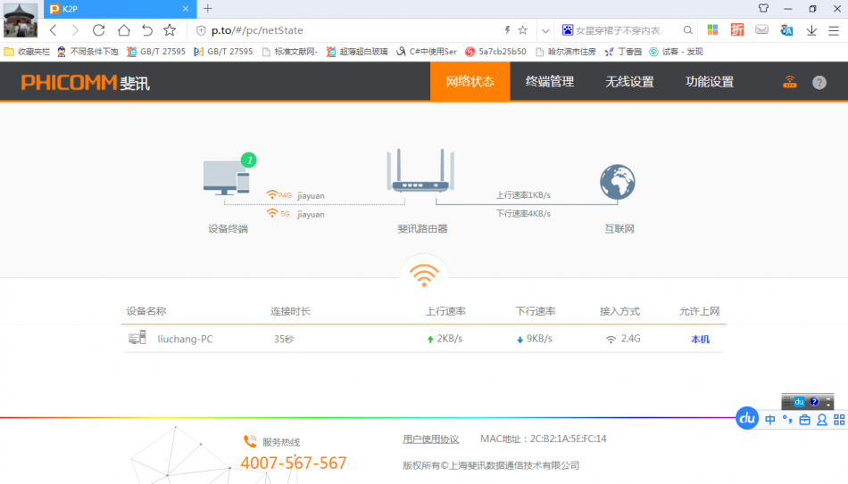The height and width of the screenshot is (484, 848).
Task: Click the 斐讯路由器 router icon
Action: coord(420,170)
